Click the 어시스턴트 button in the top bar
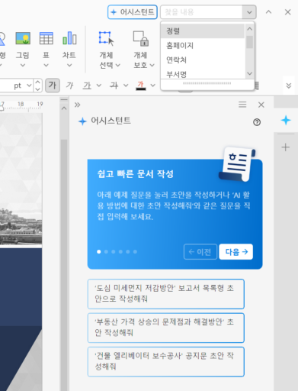 (133, 12)
